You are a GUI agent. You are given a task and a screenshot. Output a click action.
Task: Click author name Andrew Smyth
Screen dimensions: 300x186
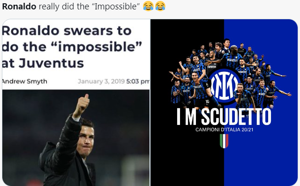pos(24,81)
